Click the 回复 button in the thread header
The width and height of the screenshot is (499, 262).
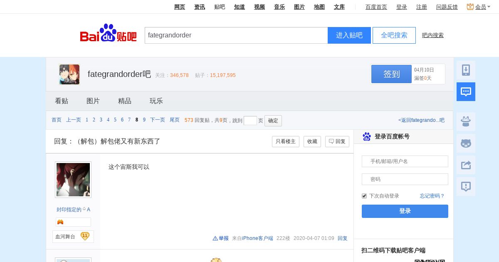click(337, 141)
